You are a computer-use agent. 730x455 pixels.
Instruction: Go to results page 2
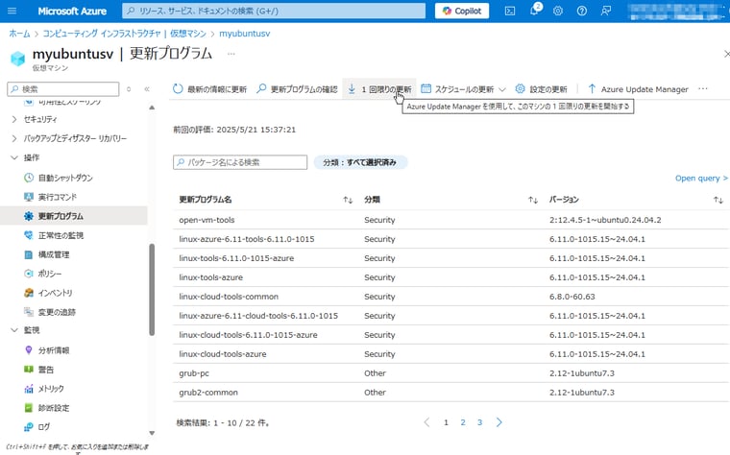point(463,422)
